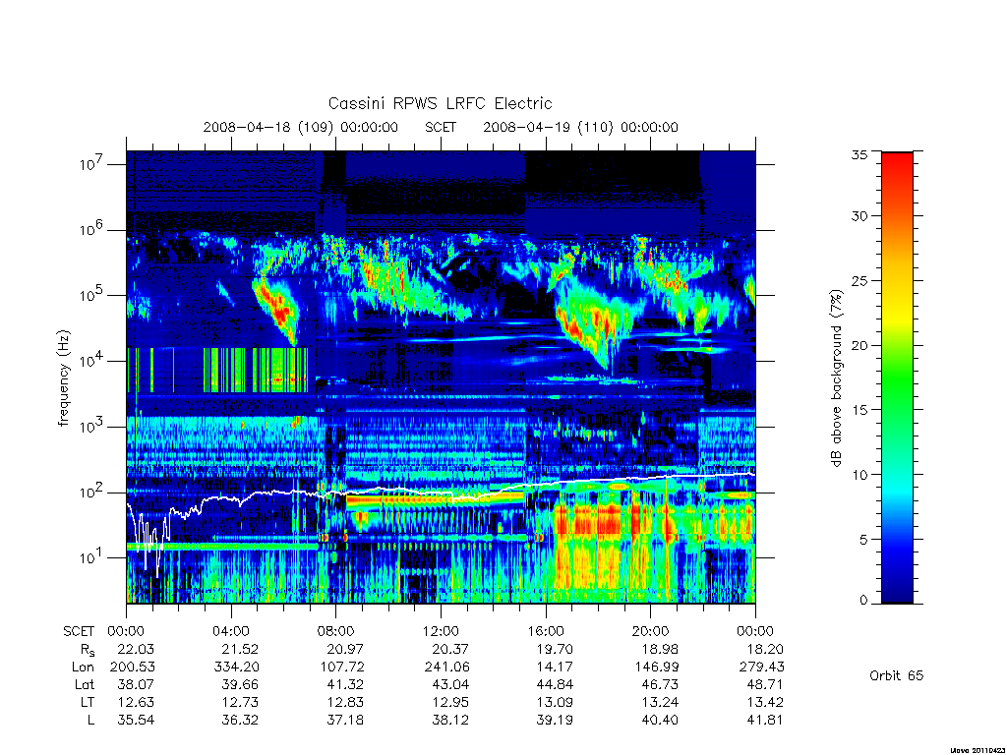Click the 20:00 time tick label

(x=650, y=631)
